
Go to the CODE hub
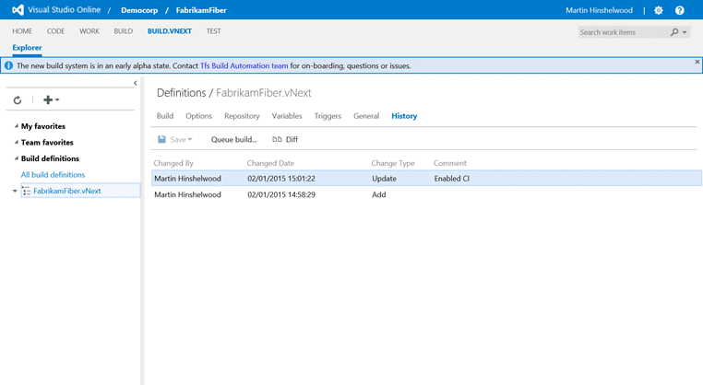pos(55,31)
